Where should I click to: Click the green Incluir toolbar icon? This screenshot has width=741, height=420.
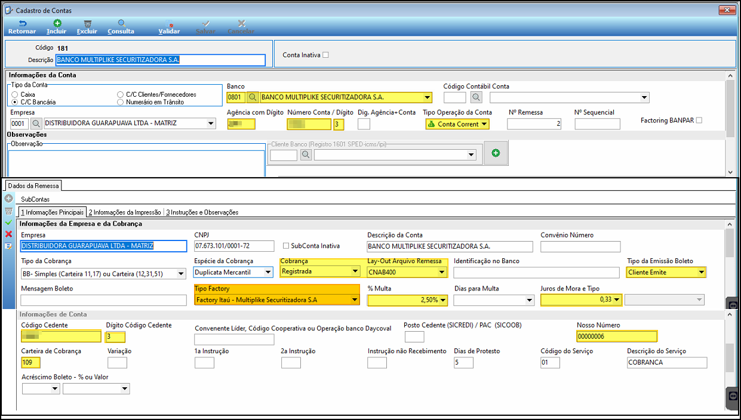click(x=57, y=23)
